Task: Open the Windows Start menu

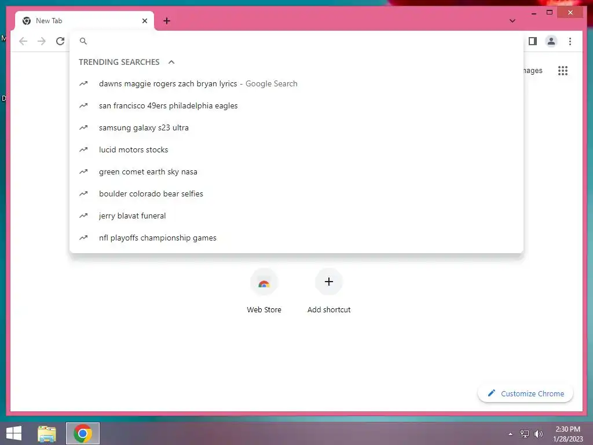Action: tap(14, 433)
